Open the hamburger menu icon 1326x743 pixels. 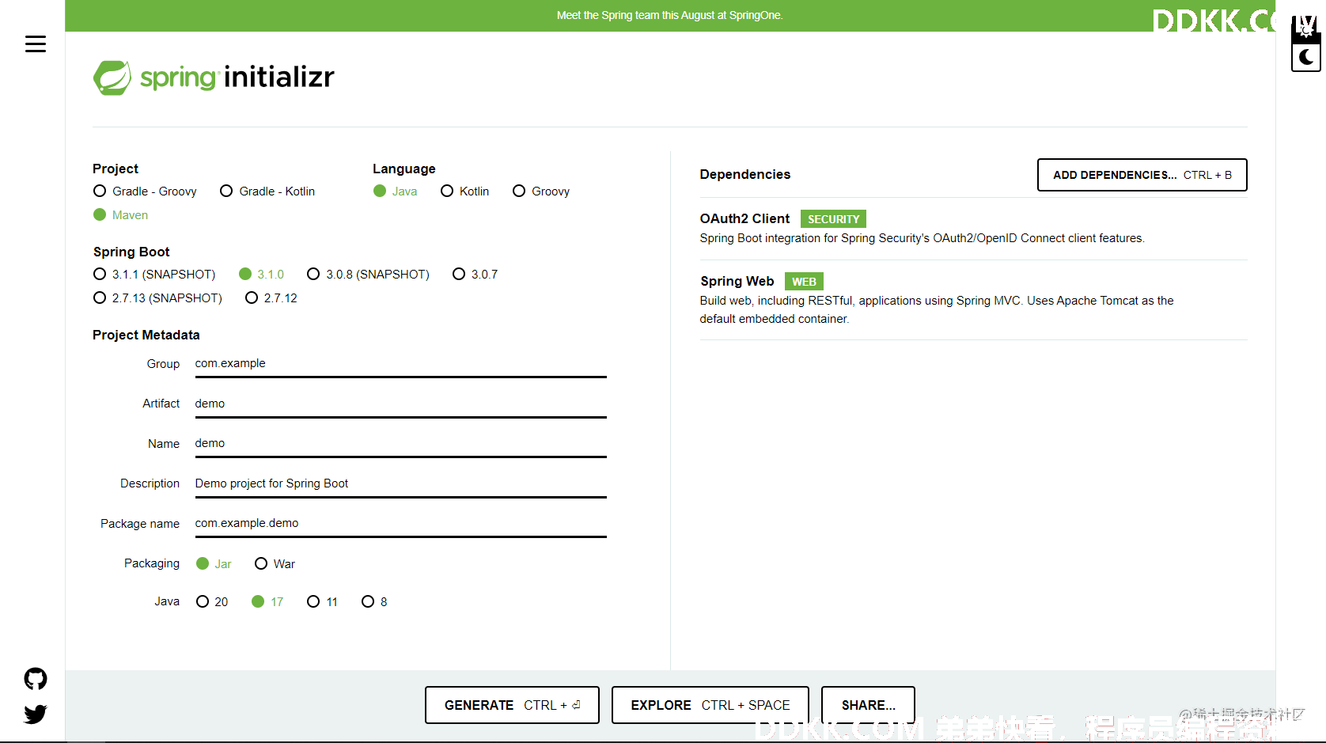[36, 44]
